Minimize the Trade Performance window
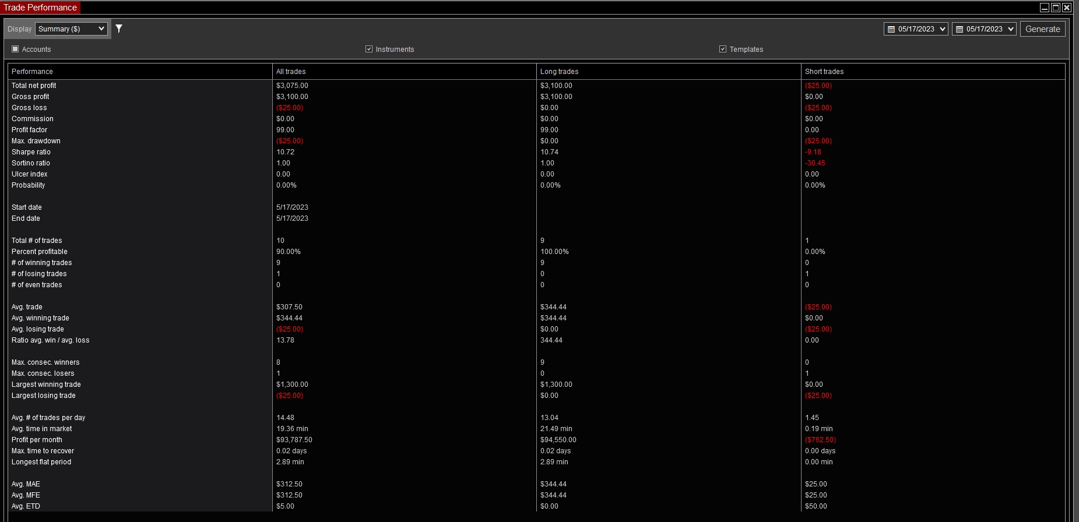1079x522 pixels. click(1045, 8)
